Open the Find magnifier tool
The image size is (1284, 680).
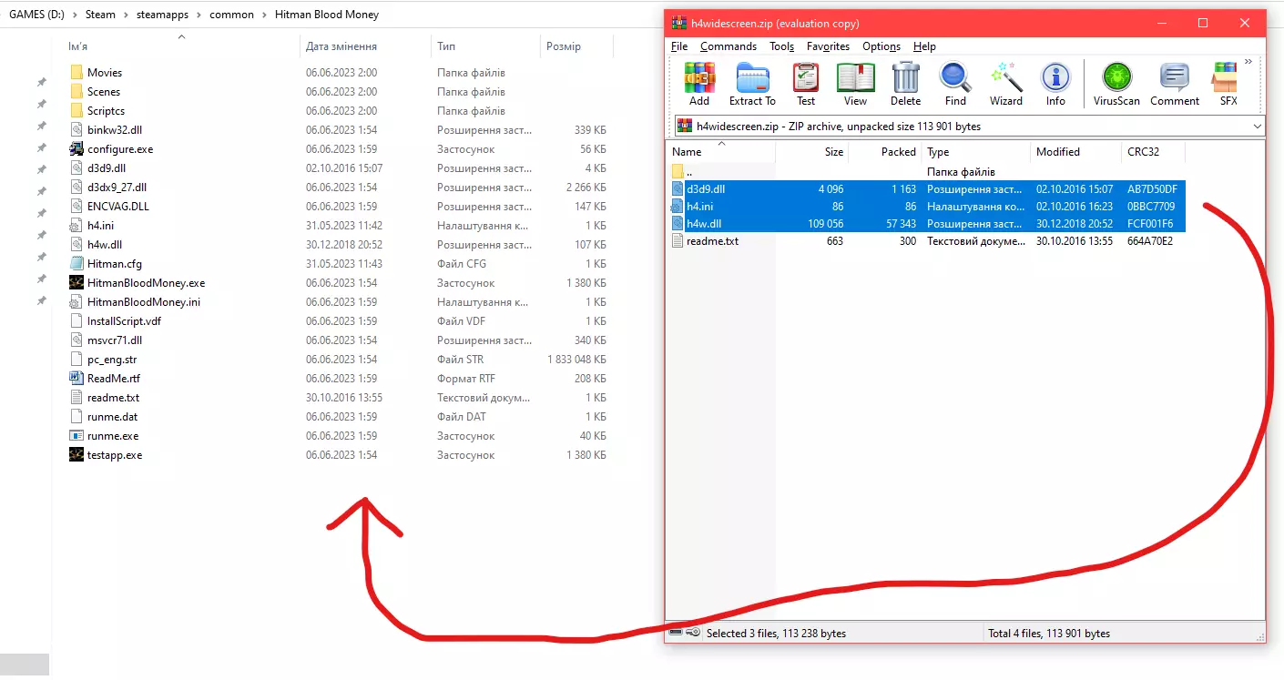coord(955,85)
